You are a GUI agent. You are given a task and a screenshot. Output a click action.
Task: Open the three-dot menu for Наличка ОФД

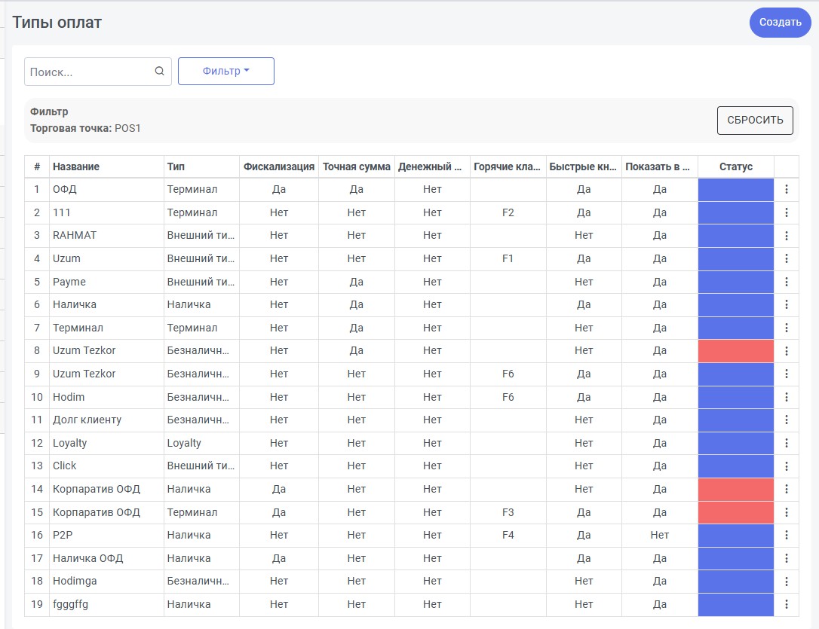786,559
